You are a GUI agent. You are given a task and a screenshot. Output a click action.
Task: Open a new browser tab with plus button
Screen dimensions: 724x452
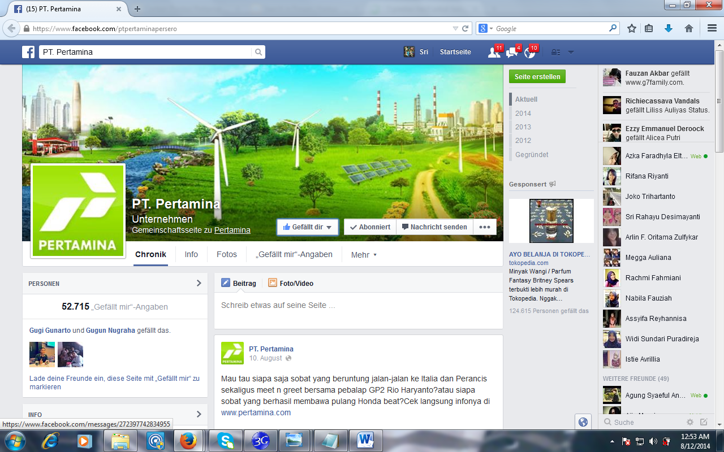point(137,9)
